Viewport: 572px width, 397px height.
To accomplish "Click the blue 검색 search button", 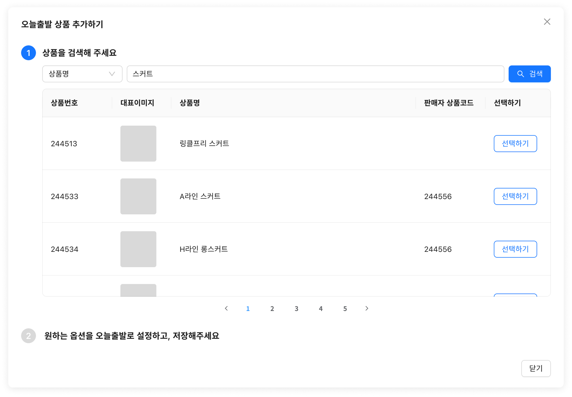I will [x=529, y=74].
